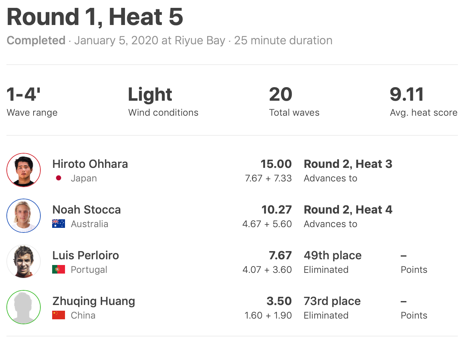This screenshot has width=465, height=340.
Task: Select the Zhuqing Huang name
Action: [x=94, y=301]
